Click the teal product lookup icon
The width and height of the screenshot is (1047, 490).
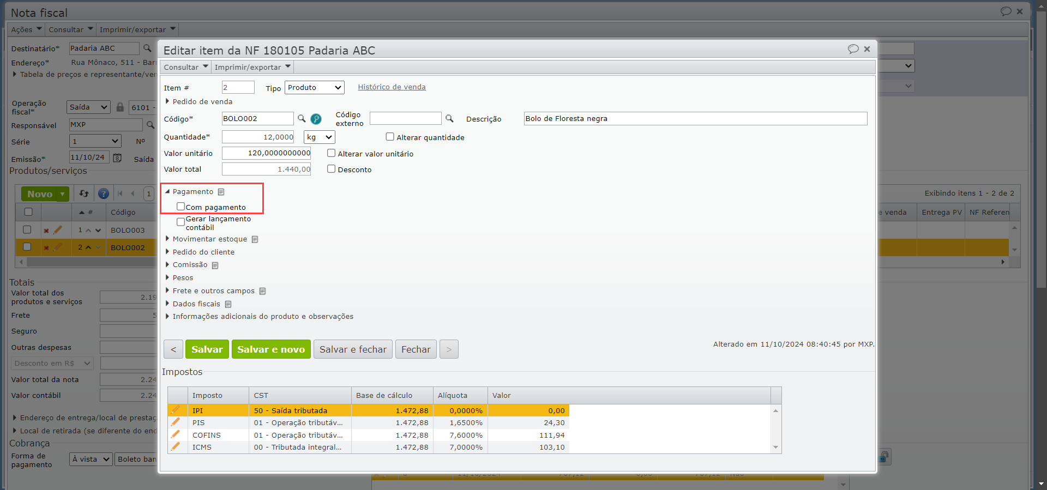[x=316, y=119]
